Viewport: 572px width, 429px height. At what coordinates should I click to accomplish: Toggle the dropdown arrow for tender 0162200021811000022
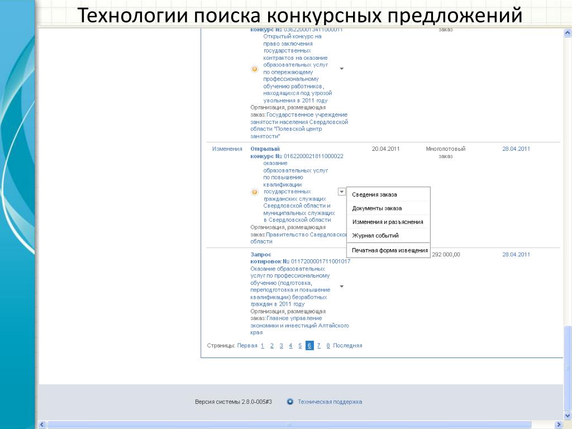pos(342,192)
